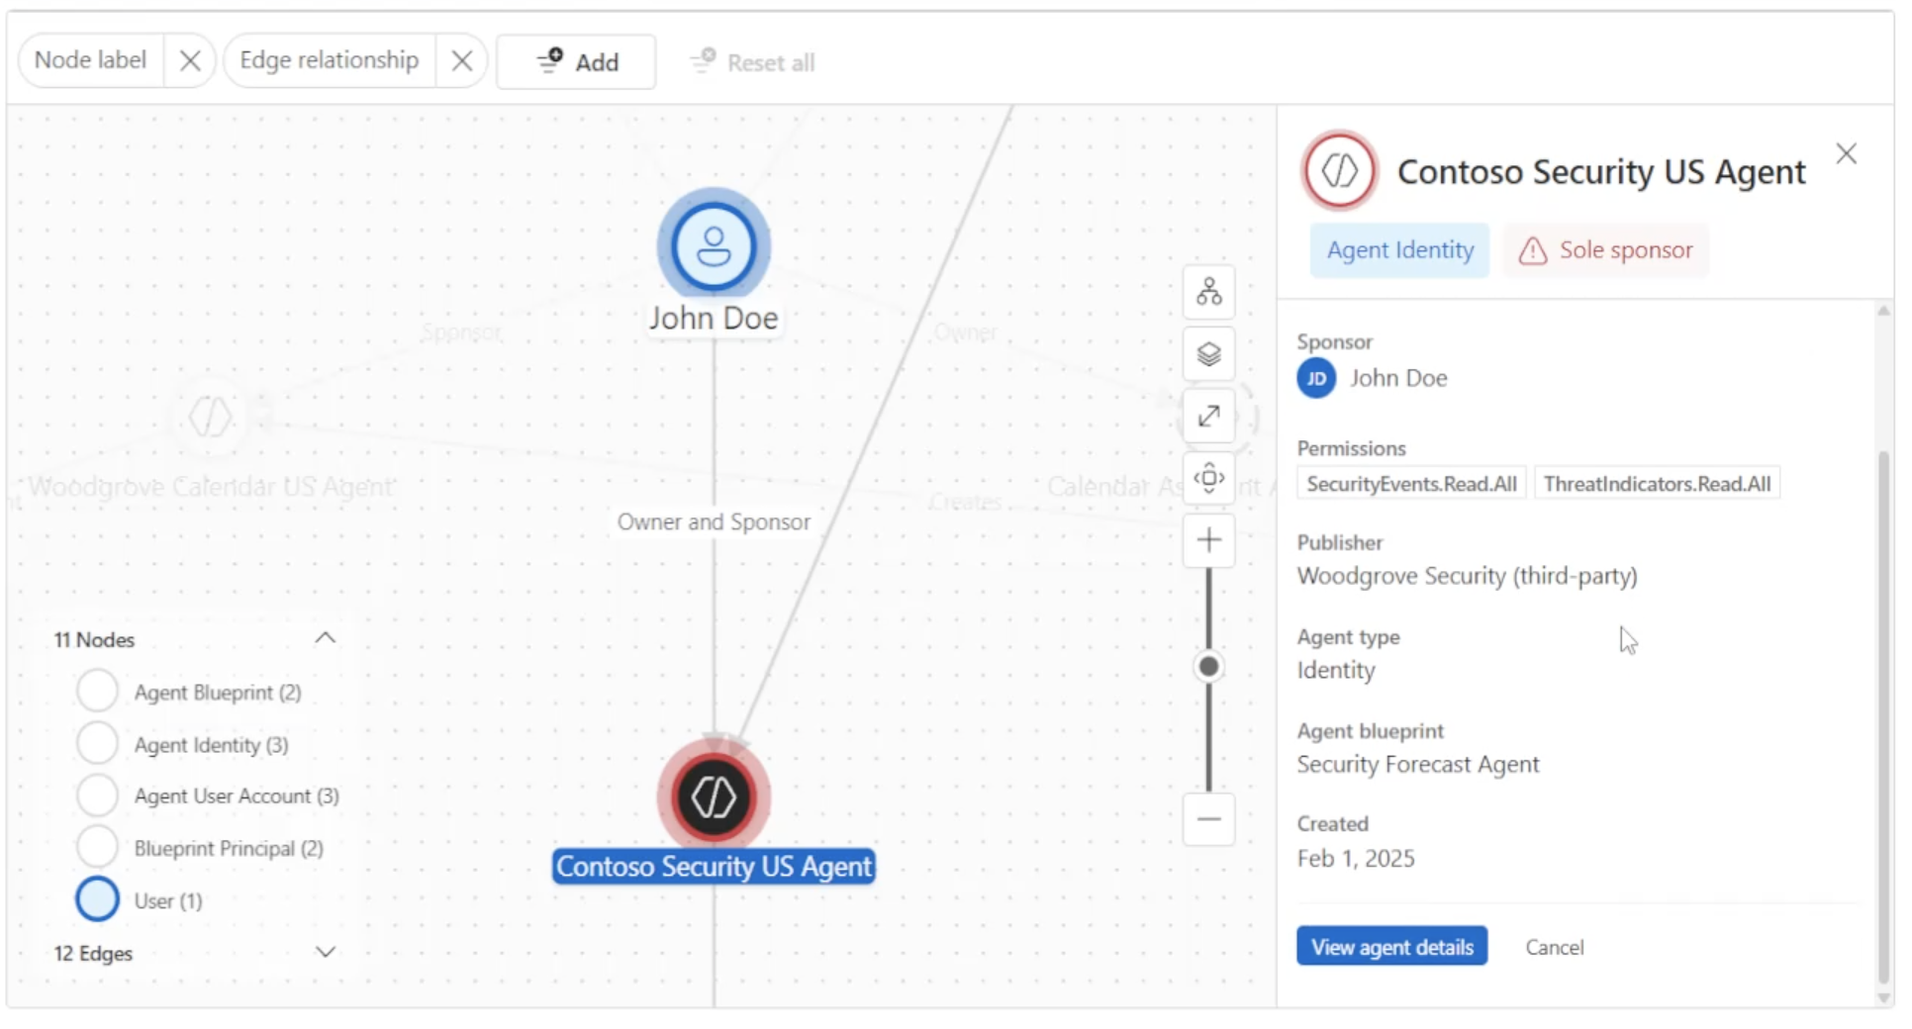
Task: Open the hierarchy layout tool
Action: coord(1208,292)
